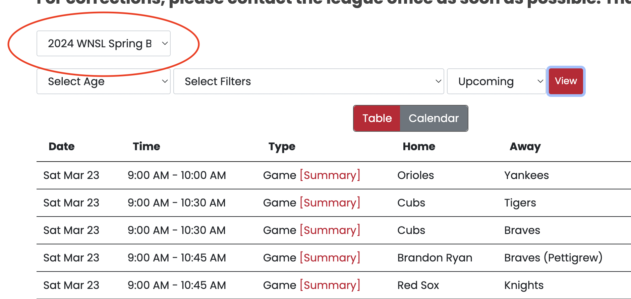The width and height of the screenshot is (631, 299).
Task: Open Summary for Red Sox vs Knights game
Action: (x=330, y=285)
